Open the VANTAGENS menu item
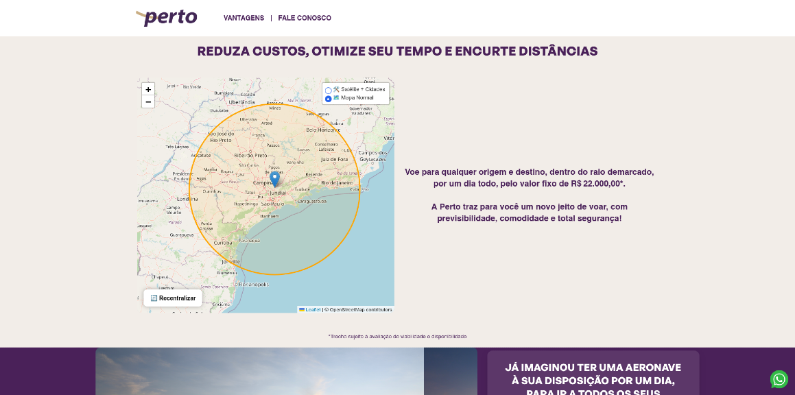Screen dimensions: 795x395 coord(244,18)
